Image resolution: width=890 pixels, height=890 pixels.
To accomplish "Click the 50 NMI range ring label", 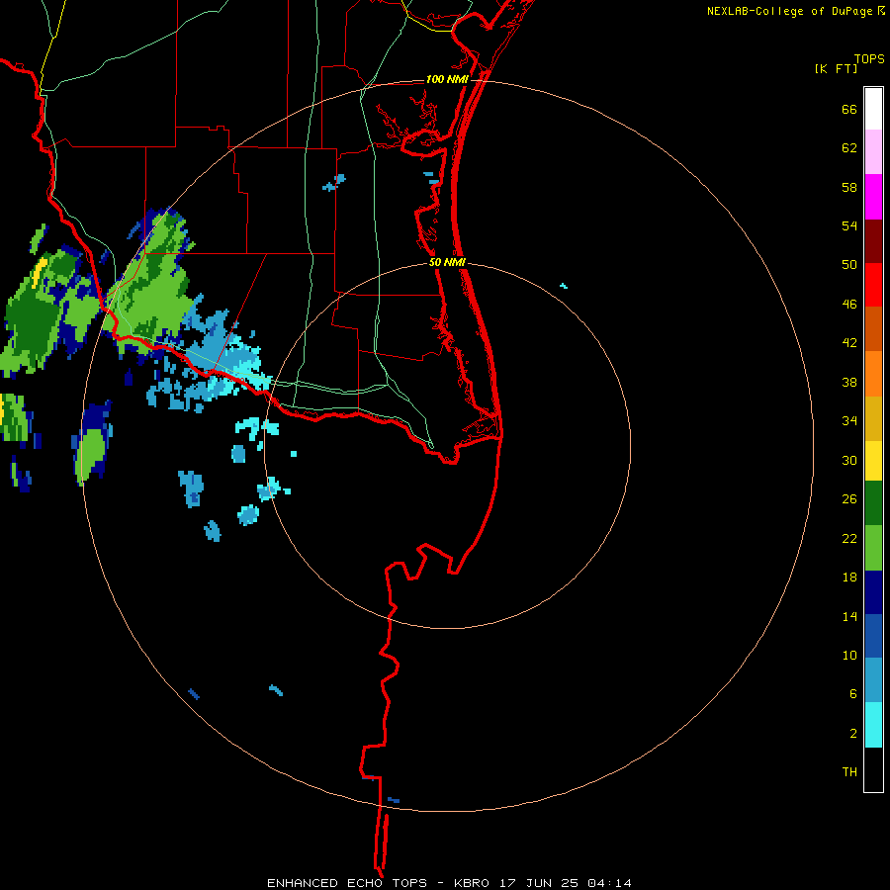I will pos(447,262).
